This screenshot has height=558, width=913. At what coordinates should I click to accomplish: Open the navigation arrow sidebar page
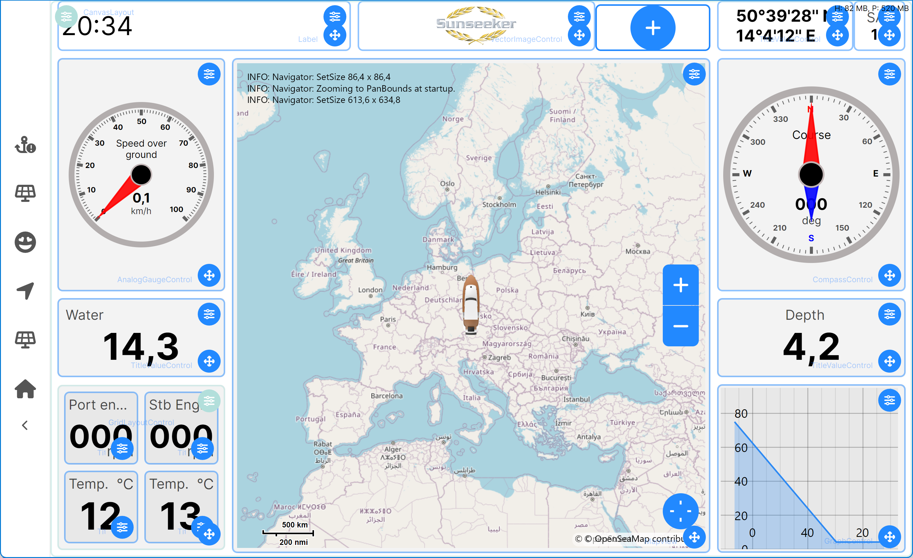pos(25,291)
